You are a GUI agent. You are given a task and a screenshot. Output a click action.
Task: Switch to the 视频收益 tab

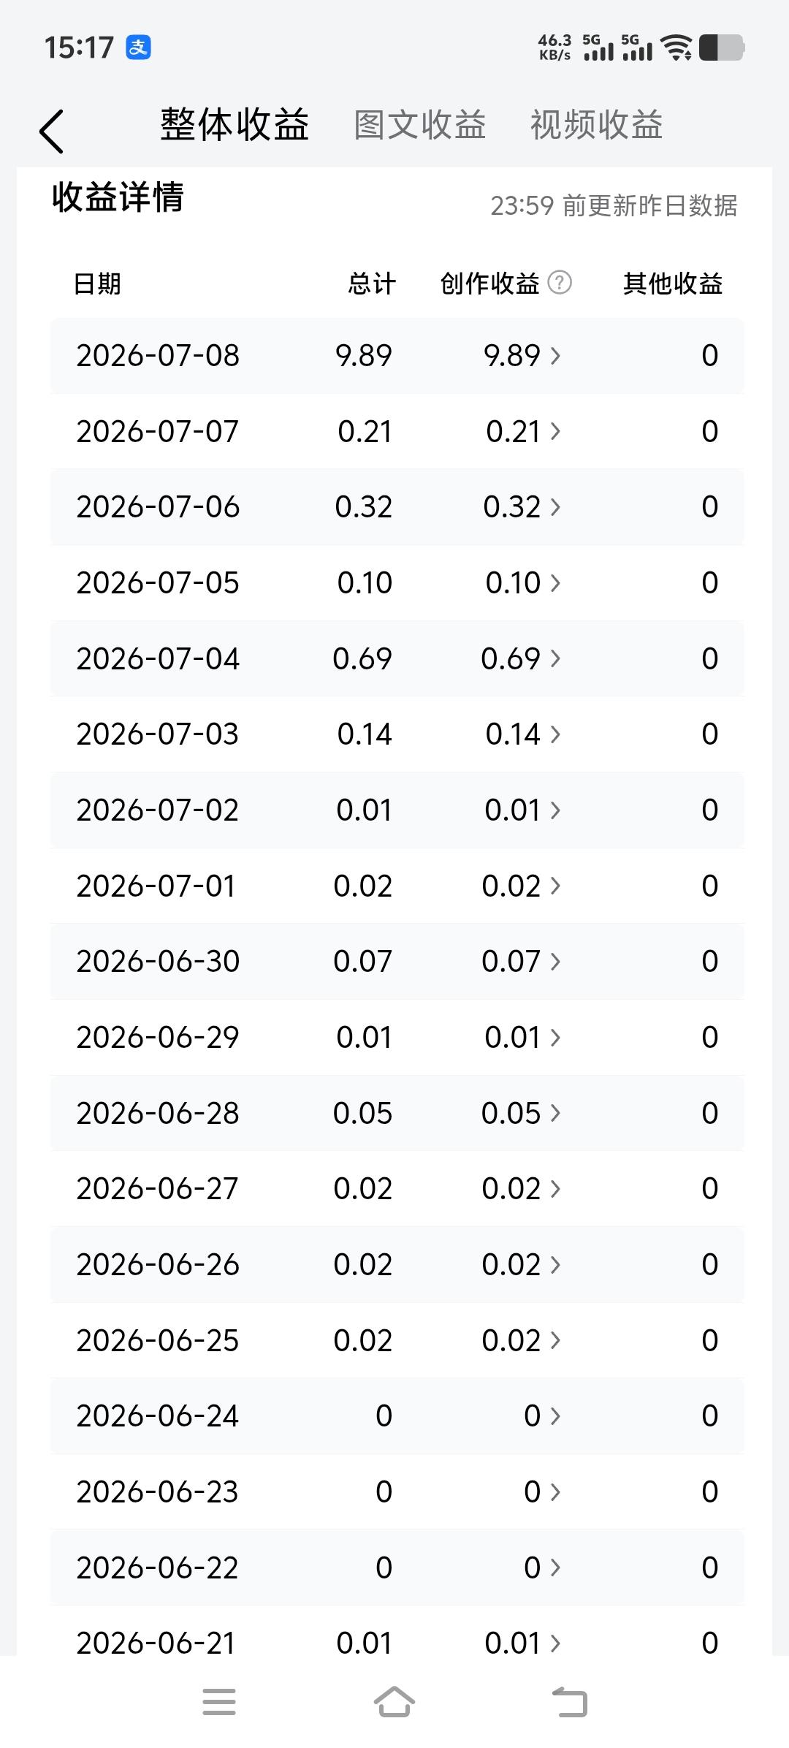coord(597,125)
